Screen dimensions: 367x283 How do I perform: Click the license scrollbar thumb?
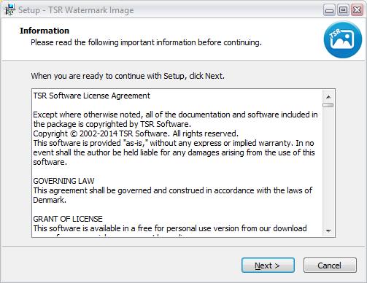click(x=328, y=105)
